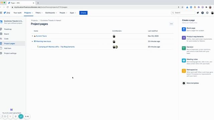Click the Code sidebar icon
Screen dimensions: 214x120
1,39
